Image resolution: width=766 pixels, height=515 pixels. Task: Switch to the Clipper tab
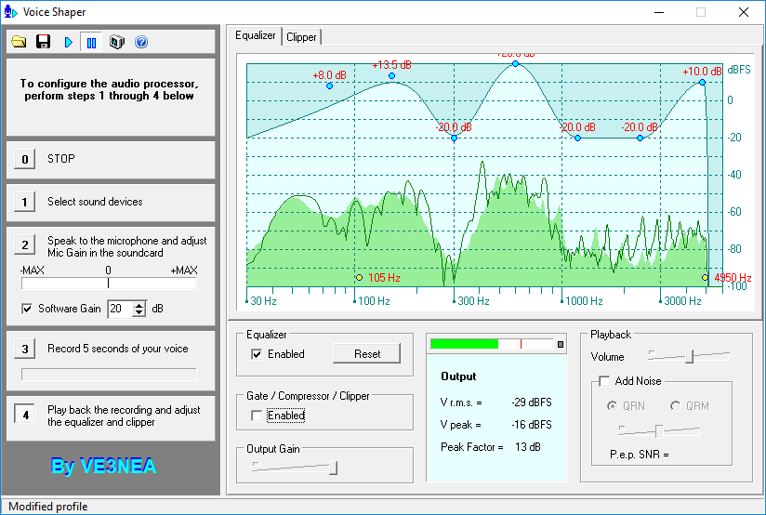tap(301, 37)
